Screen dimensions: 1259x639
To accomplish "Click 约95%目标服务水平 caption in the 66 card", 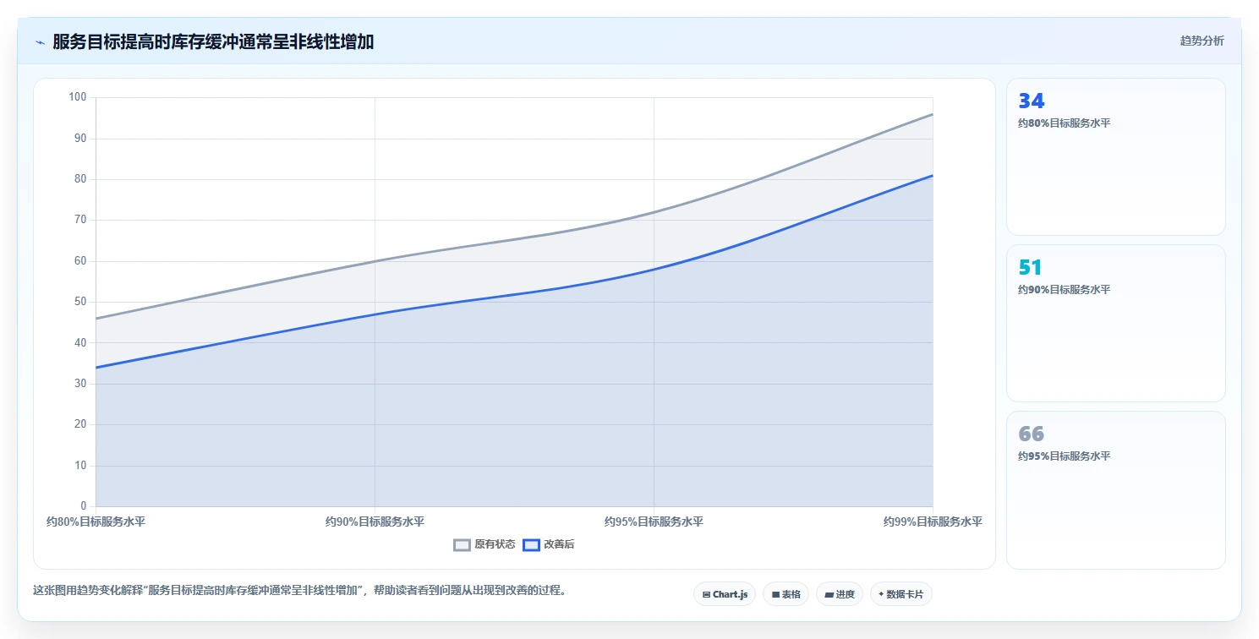I will (x=1065, y=456).
